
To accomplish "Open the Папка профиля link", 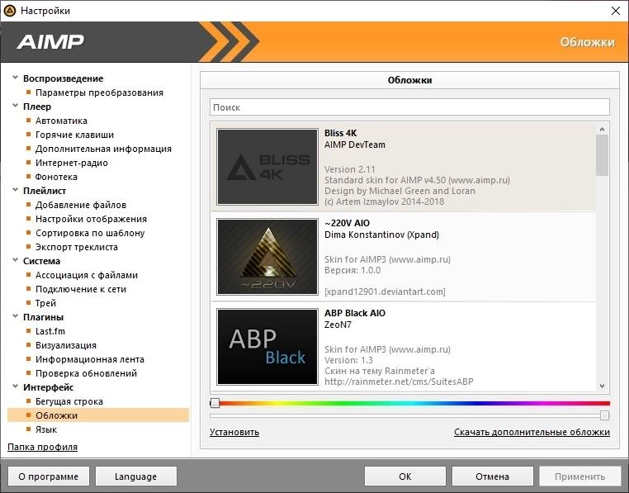I will tap(43, 448).
